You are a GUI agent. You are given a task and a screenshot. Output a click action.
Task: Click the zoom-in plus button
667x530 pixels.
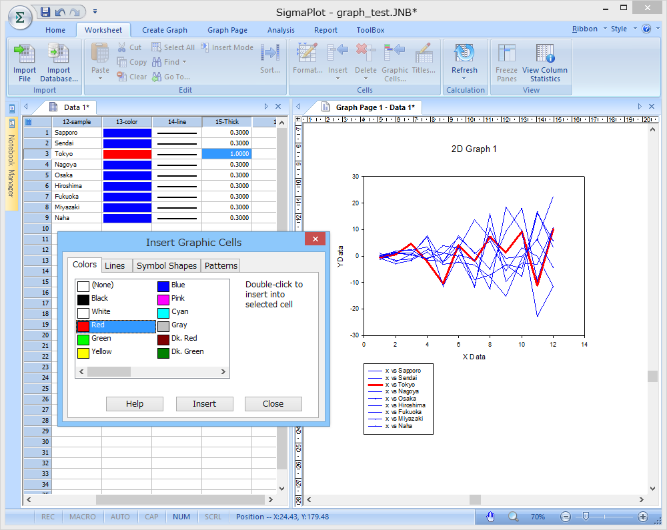(643, 517)
